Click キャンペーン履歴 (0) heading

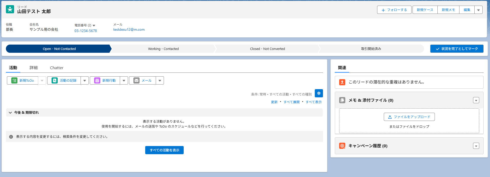pyautogui.click(x=368, y=146)
